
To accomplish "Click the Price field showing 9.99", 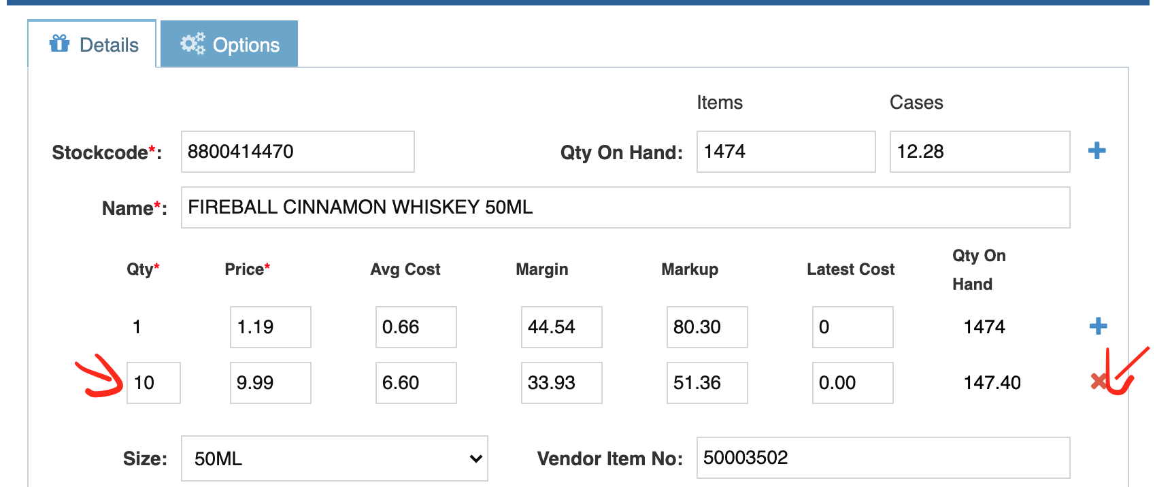I will pyautogui.click(x=271, y=383).
